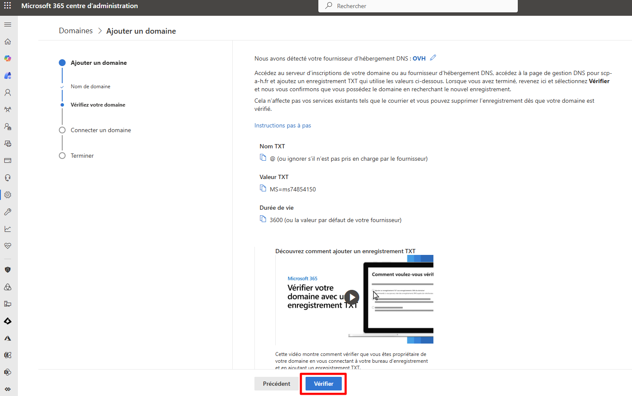The image size is (632, 396).
Task: Open Users section (single person icon)
Action: [x=8, y=92]
